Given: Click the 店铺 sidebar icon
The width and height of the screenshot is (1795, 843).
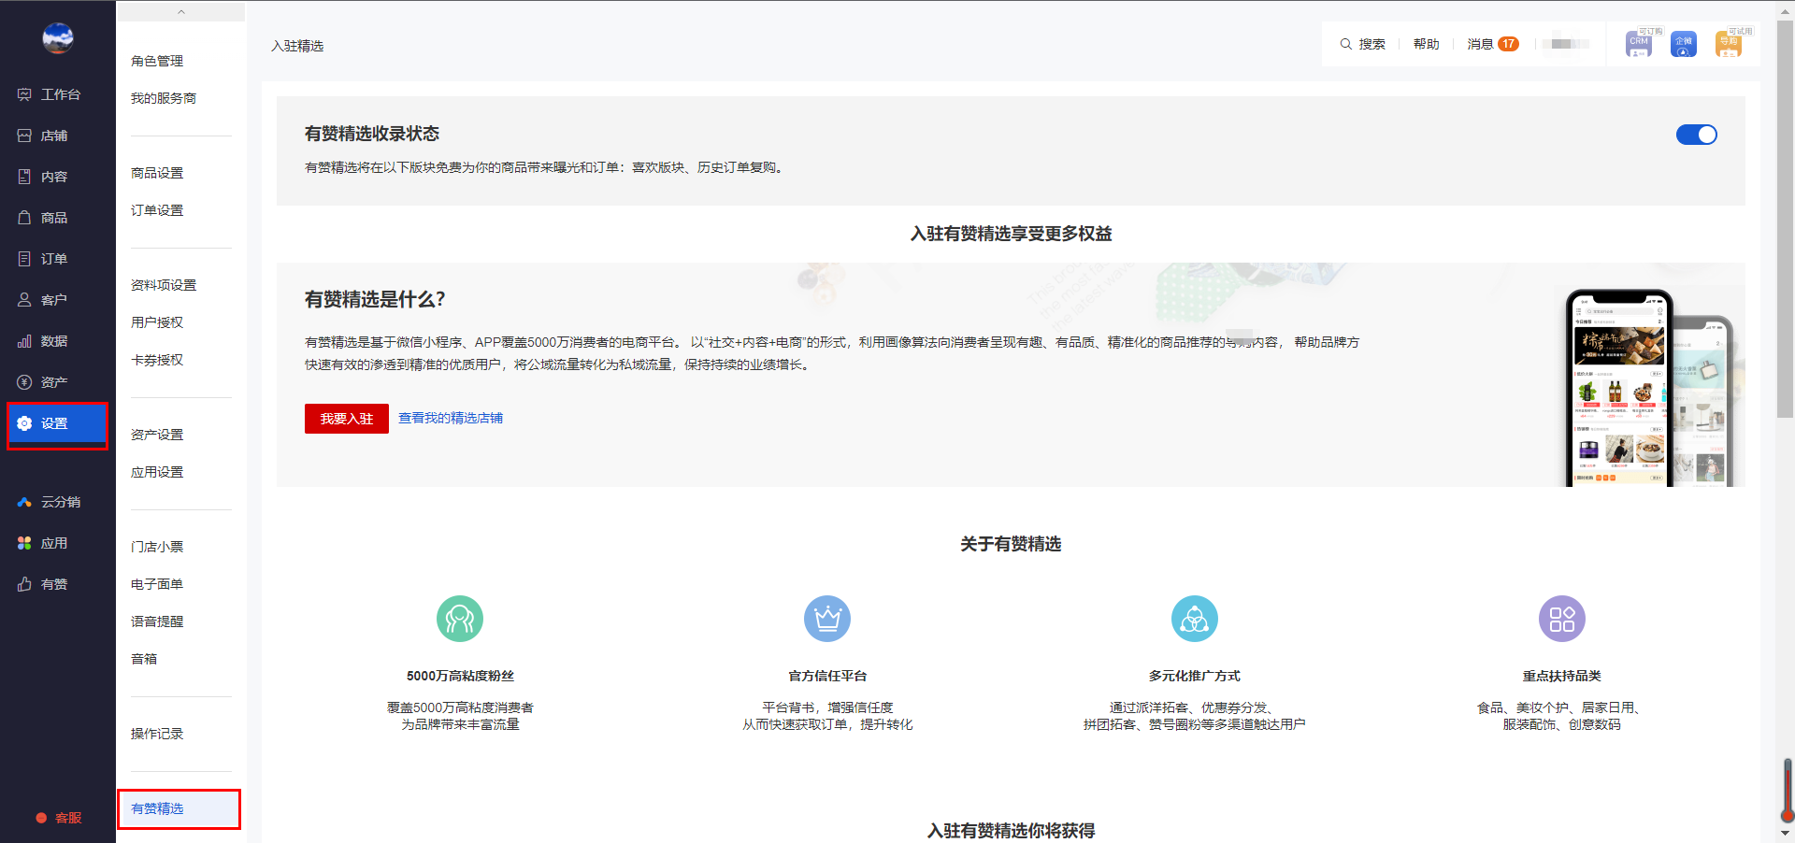Looking at the screenshot, I should 24,136.
